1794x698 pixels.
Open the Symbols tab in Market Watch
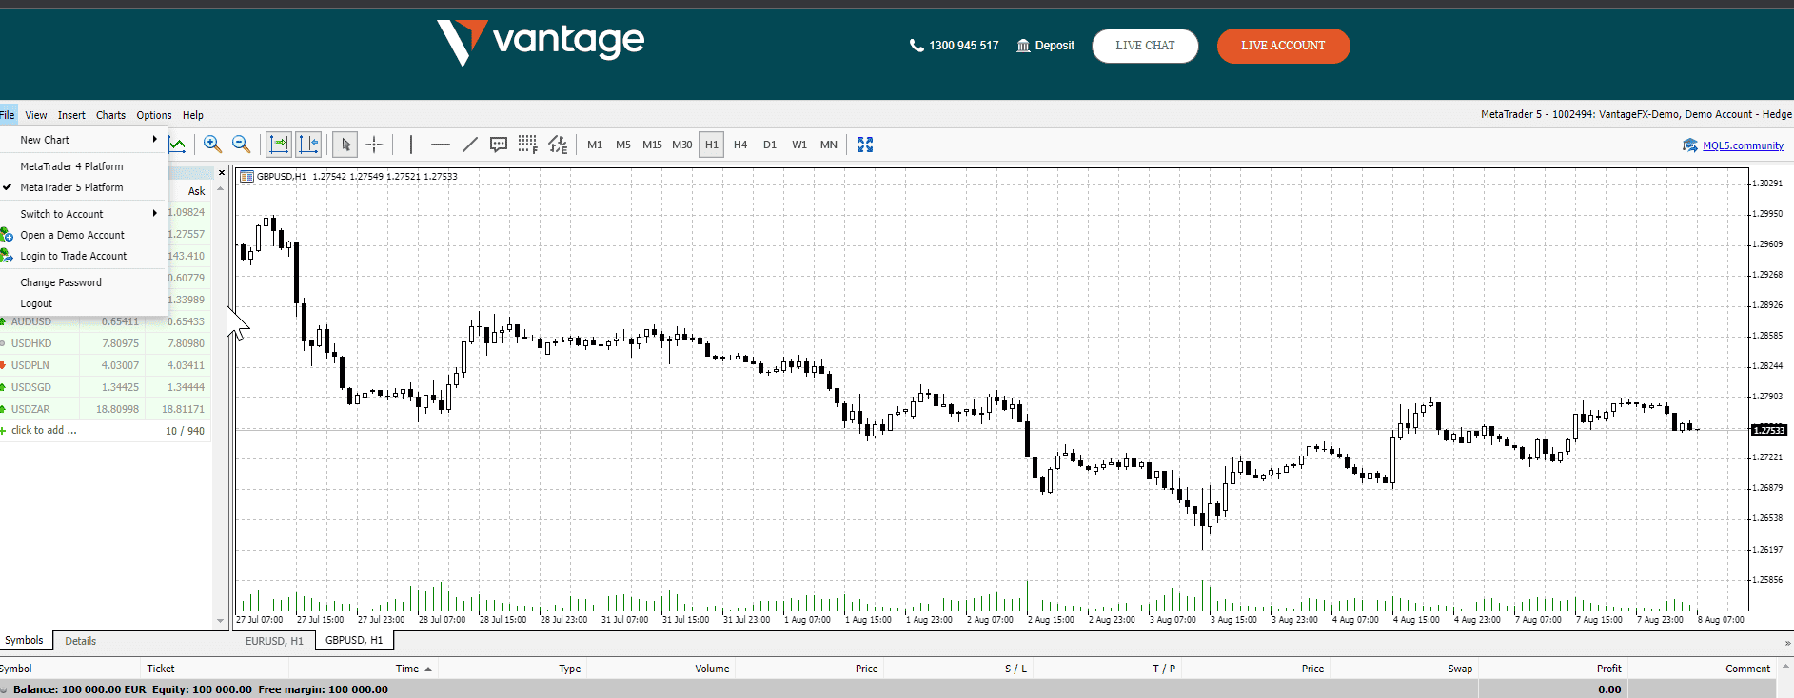[x=25, y=641]
